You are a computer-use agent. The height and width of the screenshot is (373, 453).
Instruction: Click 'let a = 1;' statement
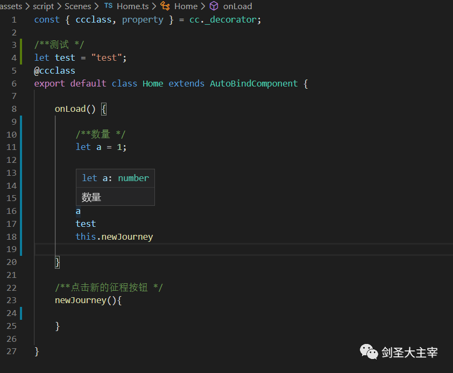tap(101, 147)
